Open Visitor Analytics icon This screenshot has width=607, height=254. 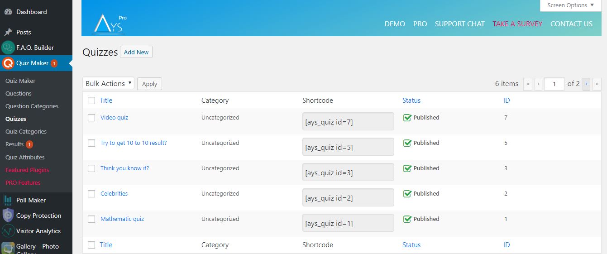[x=8, y=231]
